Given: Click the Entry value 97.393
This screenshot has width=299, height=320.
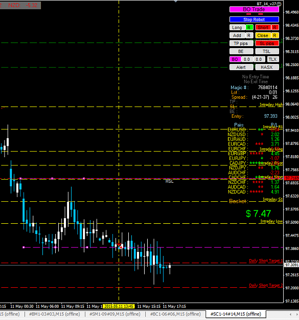Looking at the screenshot, I should pos(271,116).
